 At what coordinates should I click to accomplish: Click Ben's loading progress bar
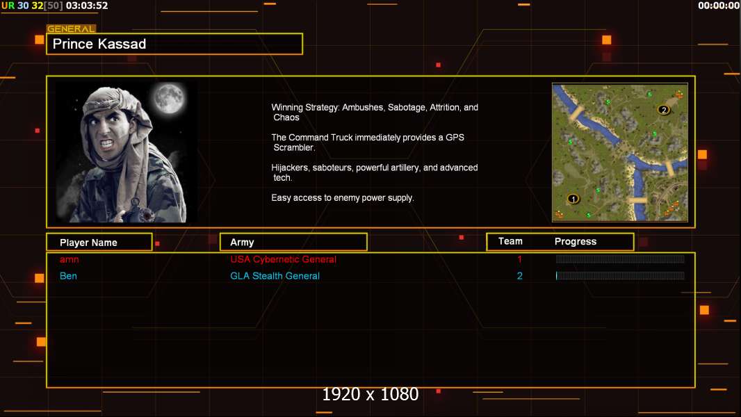[x=620, y=276]
